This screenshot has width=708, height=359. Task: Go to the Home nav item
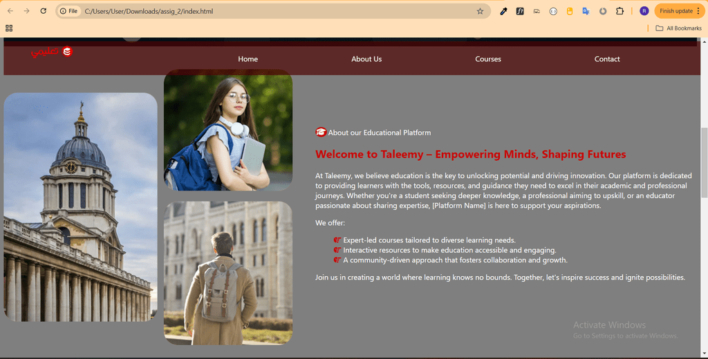[x=248, y=59]
